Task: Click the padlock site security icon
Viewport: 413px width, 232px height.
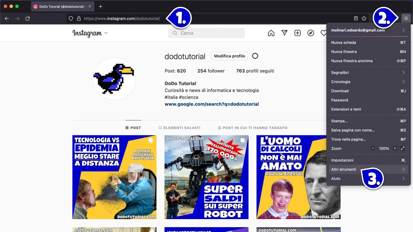Action: 79,18
